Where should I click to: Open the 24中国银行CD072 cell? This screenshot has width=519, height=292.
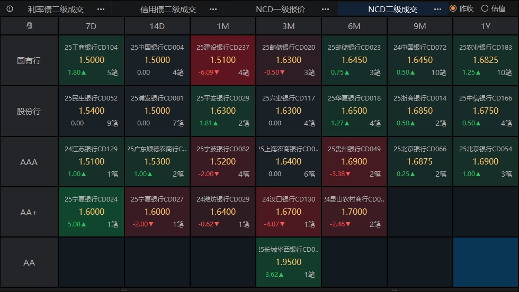419,60
